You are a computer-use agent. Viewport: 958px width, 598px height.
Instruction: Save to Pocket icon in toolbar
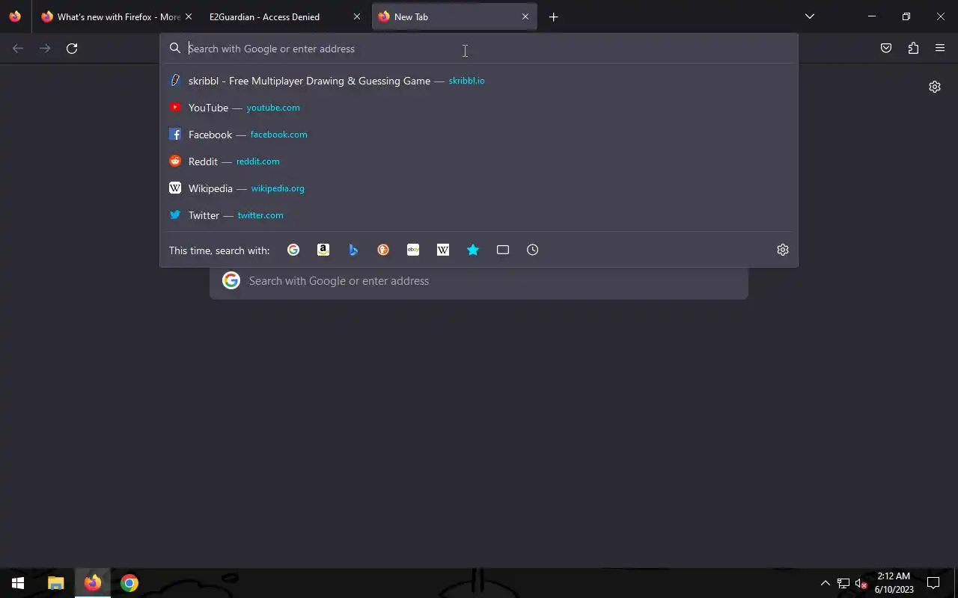886,48
